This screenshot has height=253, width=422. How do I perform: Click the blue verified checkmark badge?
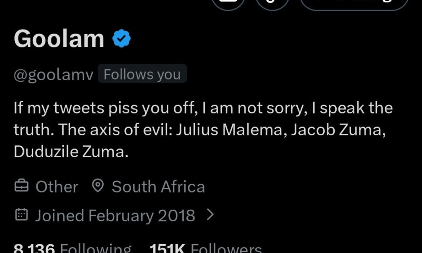[122, 39]
